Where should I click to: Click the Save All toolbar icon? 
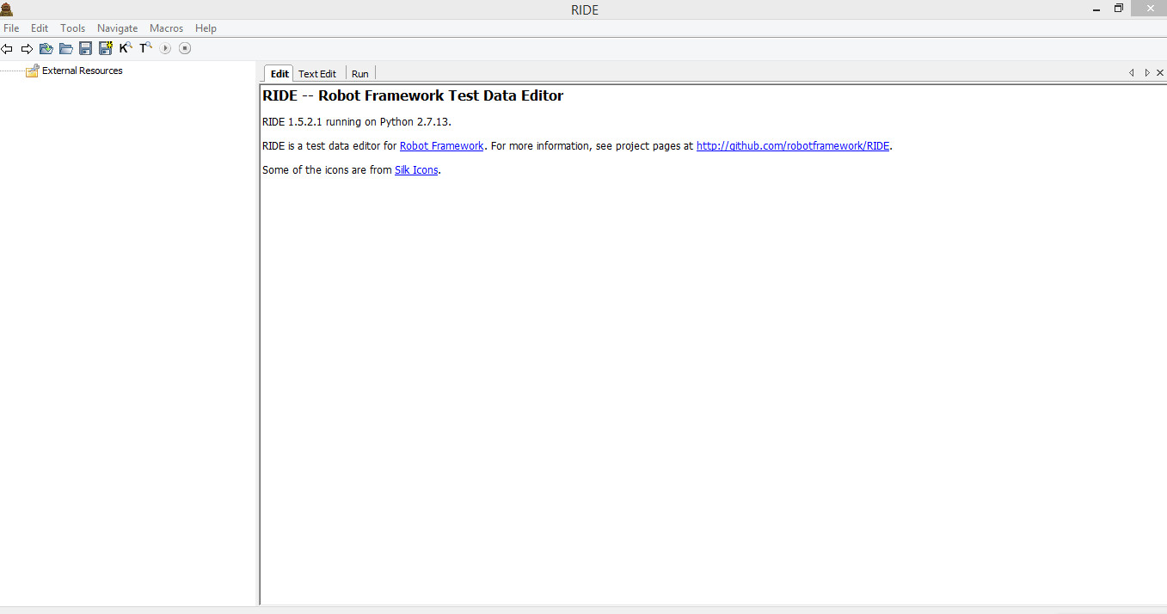(x=106, y=49)
